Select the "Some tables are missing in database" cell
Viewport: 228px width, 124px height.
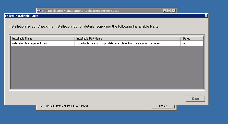[128, 43]
